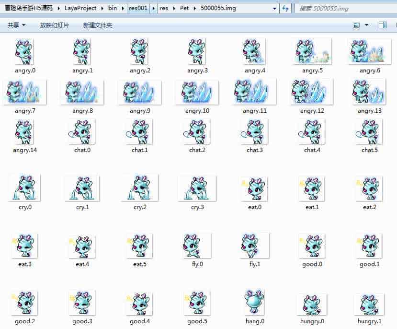Create a folder using 新建文件夹
397x329 pixels.
pyautogui.click(x=97, y=24)
